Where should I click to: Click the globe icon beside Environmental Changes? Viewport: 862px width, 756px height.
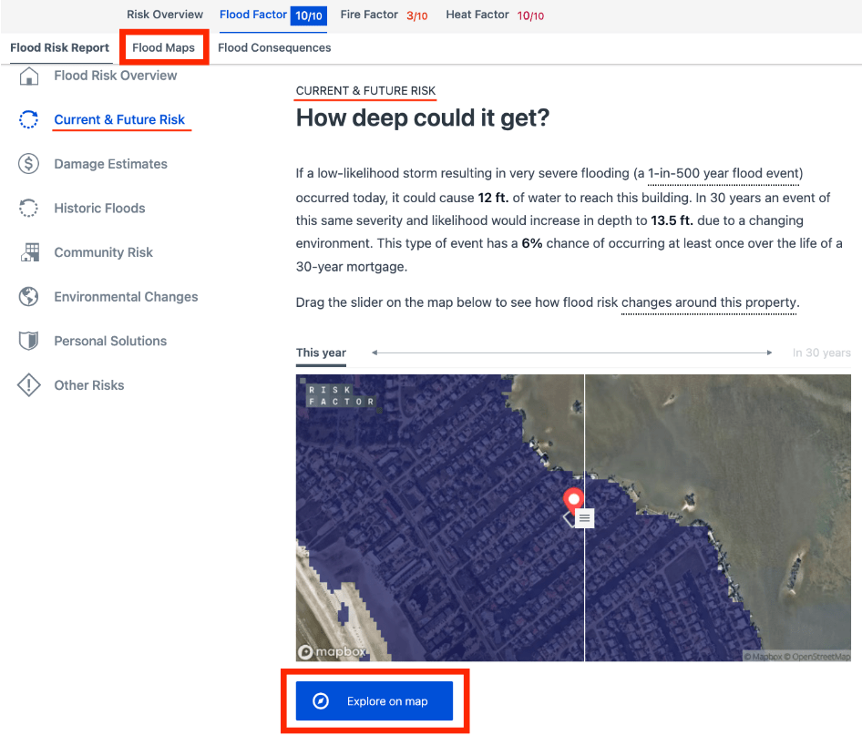click(x=28, y=297)
